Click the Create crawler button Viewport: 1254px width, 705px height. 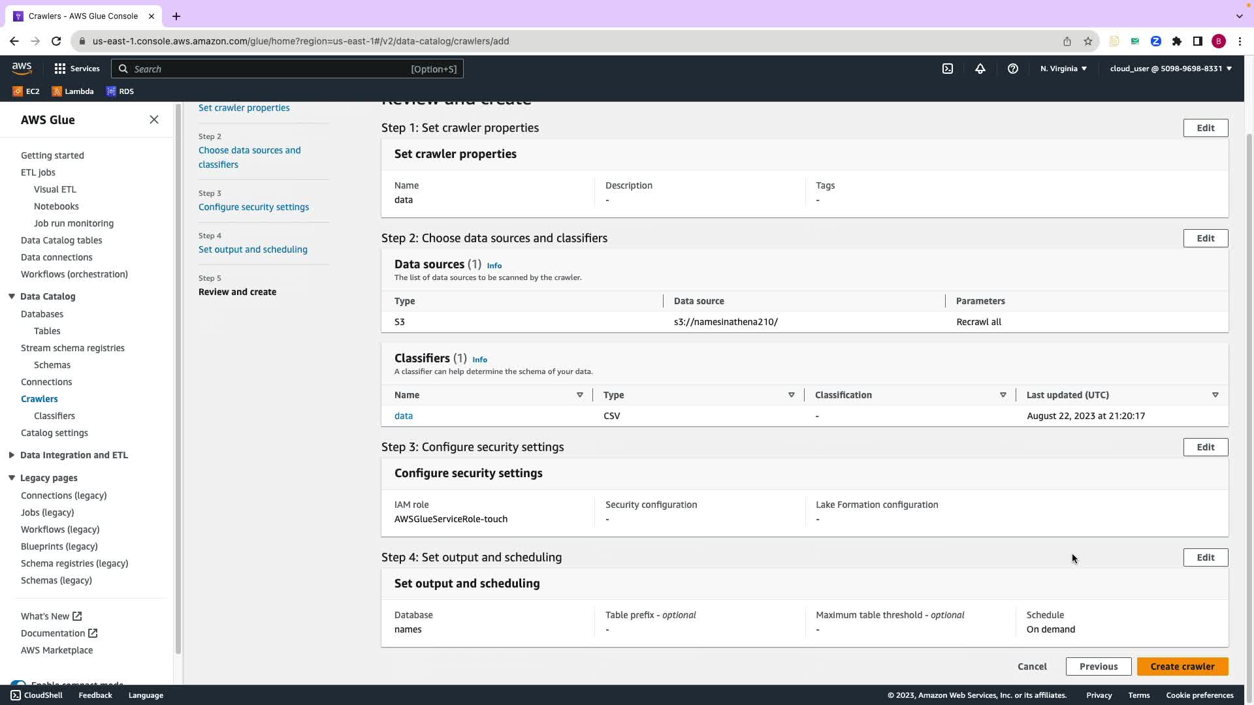point(1182,666)
